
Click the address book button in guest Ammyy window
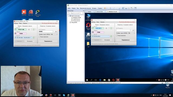(x=133, y=30)
